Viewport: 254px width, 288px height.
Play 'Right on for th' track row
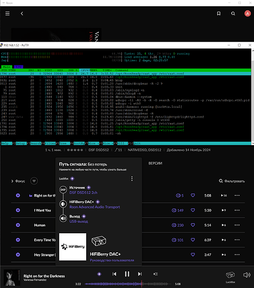[18, 195]
